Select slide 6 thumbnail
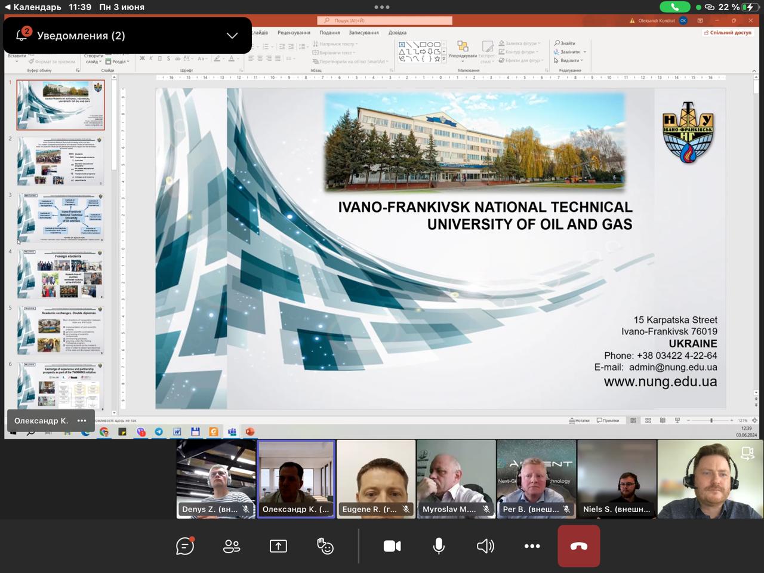764x573 pixels. pos(60,386)
